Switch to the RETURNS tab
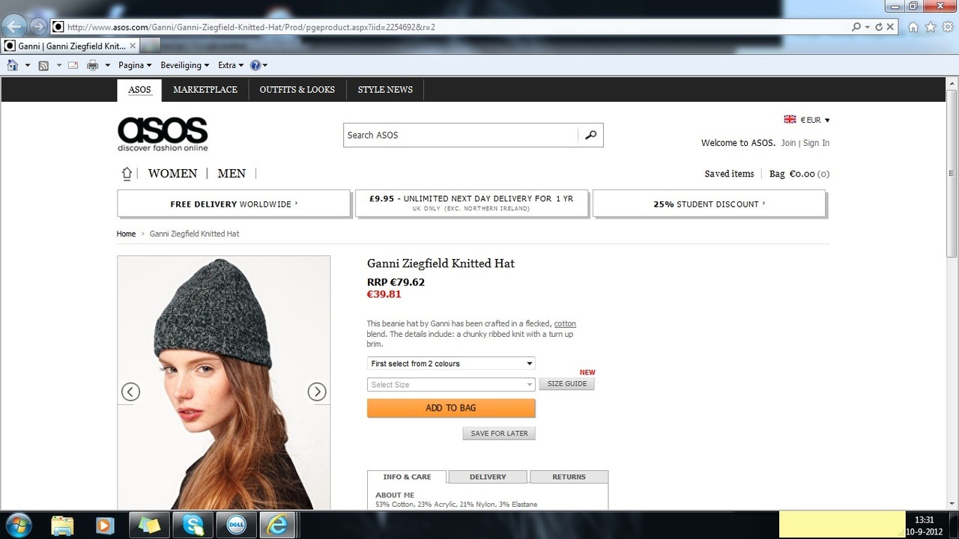Screen dimensions: 959x539 tap(569, 477)
